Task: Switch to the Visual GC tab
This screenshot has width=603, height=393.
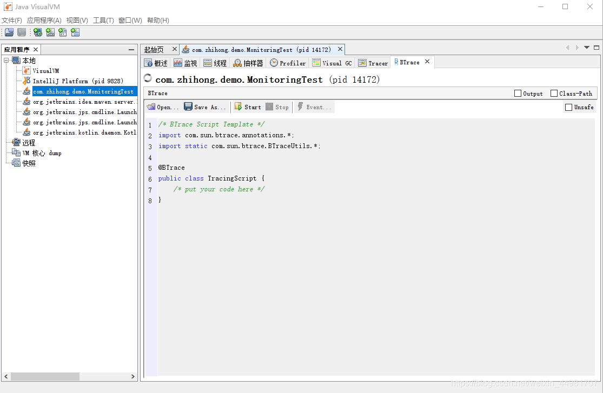Action: 332,63
